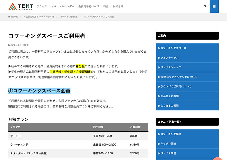Select 料金 in the navigation bar

pos(106,6)
